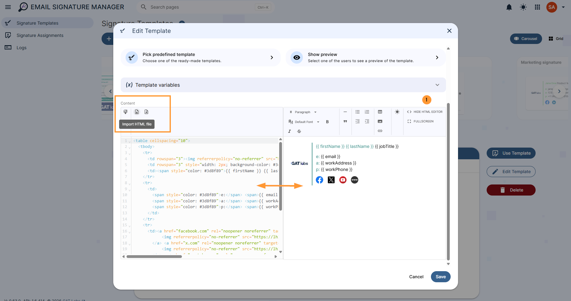Screen dimensions: 571x301
Task: Insert a table using the table icon
Action: click(x=380, y=112)
